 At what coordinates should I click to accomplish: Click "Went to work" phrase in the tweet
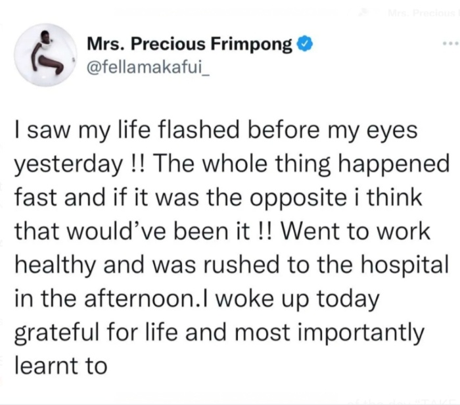[356, 231]
